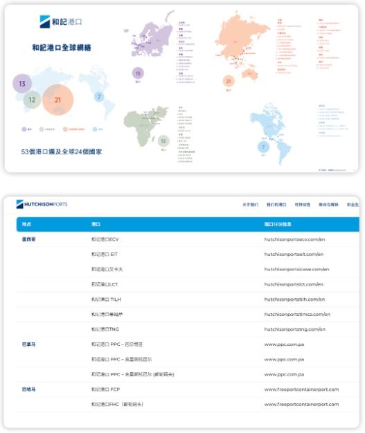
Task: Open freeportcontainerport.com link in the FCP row
Action: (x=301, y=389)
